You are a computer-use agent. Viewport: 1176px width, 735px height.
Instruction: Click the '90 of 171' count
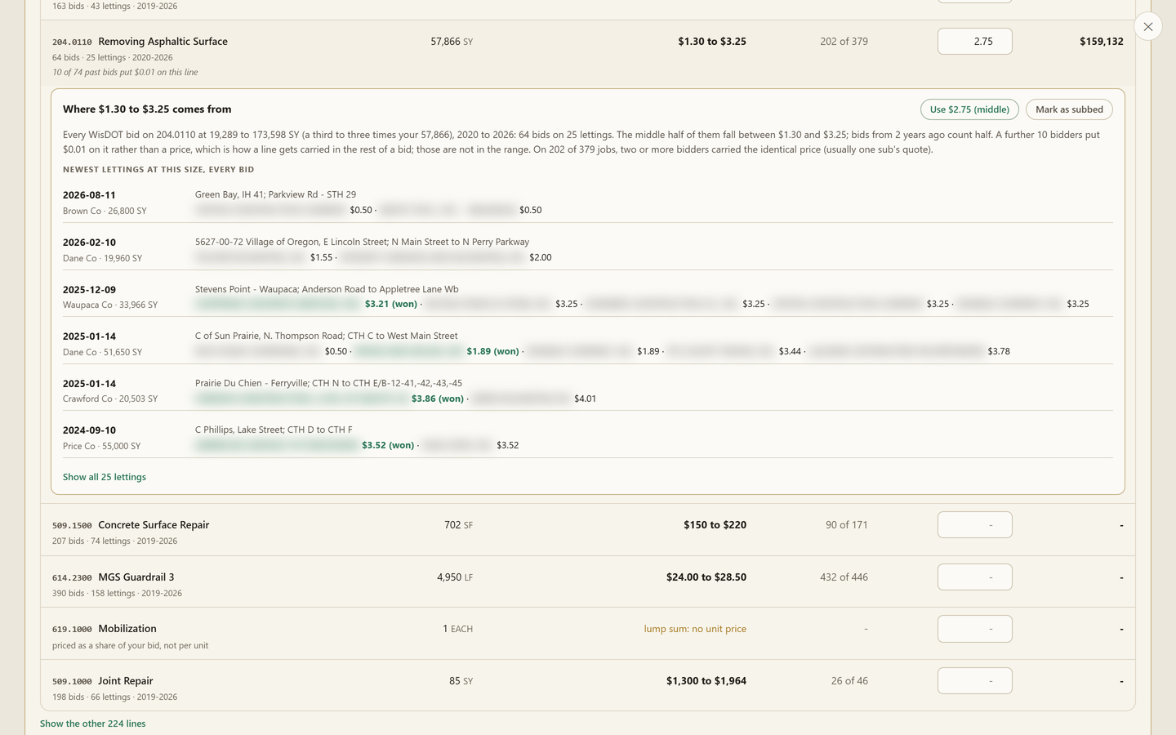click(847, 525)
